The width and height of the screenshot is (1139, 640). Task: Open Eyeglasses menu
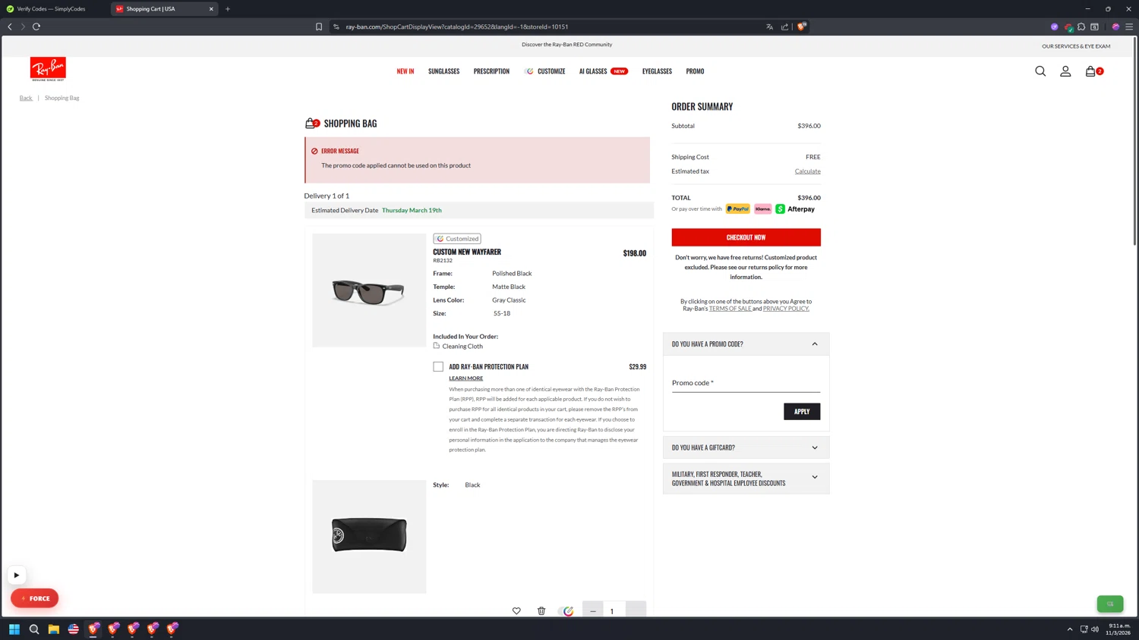point(657,71)
